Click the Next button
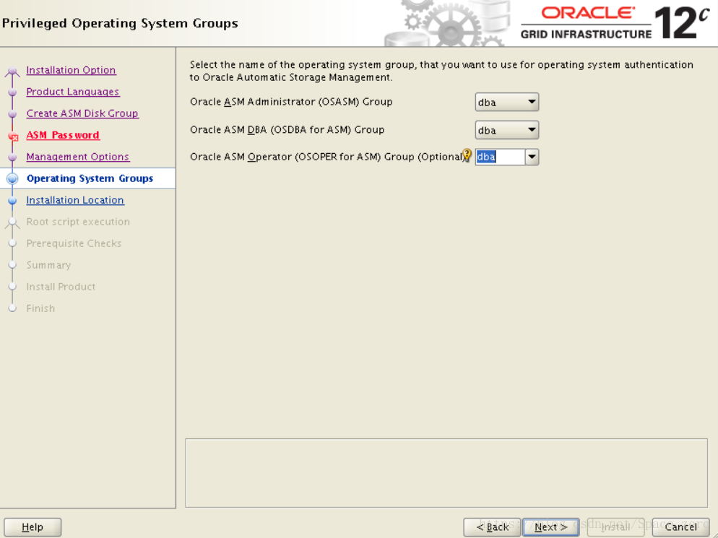This screenshot has height=538, width=718. (x=551, y=527)
